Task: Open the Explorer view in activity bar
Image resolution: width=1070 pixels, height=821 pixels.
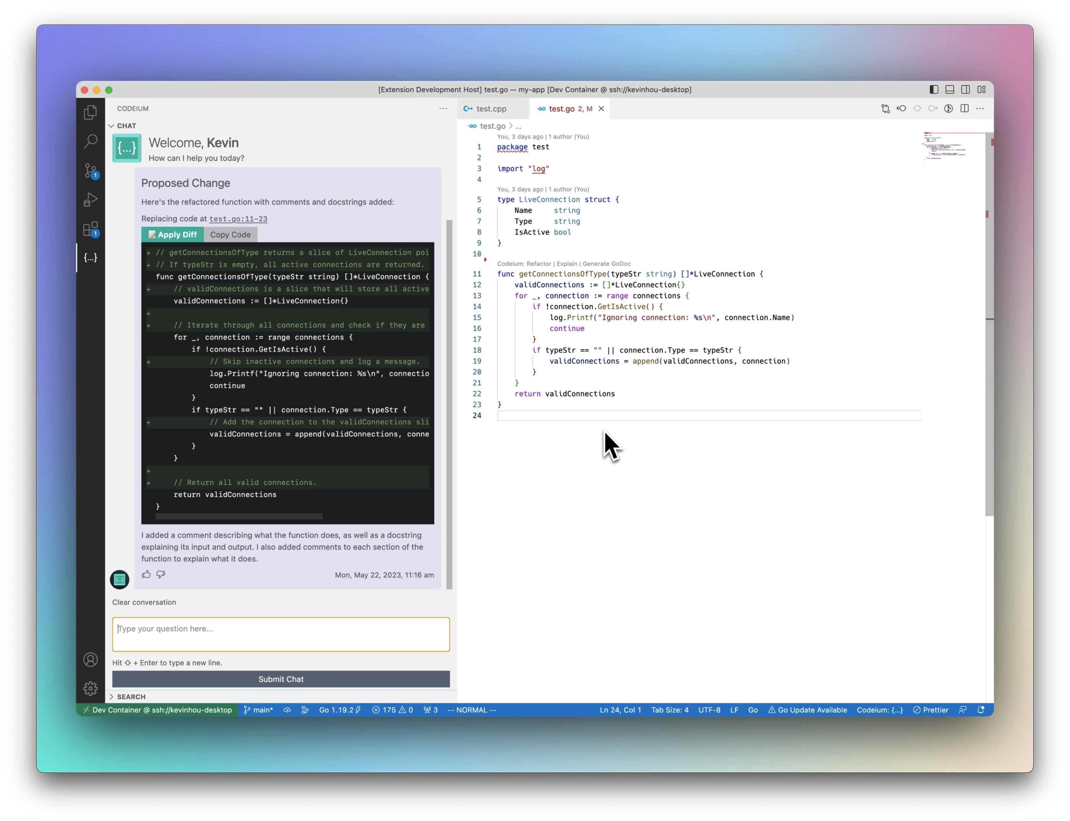Action: pos(90,113)
